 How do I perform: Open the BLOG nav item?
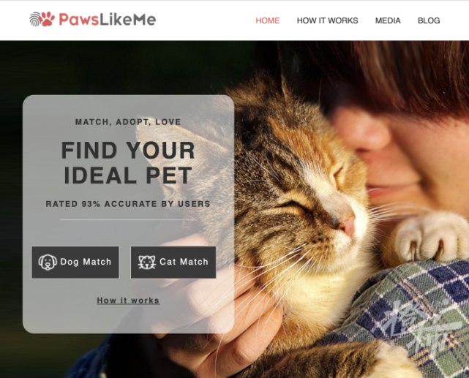tap(429, 20)
